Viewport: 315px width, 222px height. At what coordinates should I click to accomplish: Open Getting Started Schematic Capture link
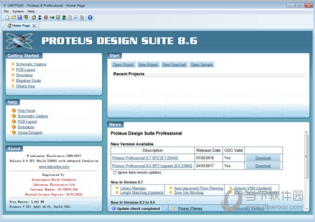pos(31,64)
